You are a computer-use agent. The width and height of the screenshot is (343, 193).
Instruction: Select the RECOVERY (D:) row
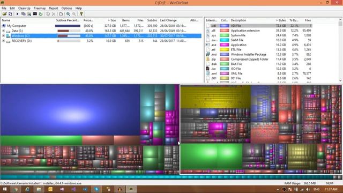click(101, 41)
